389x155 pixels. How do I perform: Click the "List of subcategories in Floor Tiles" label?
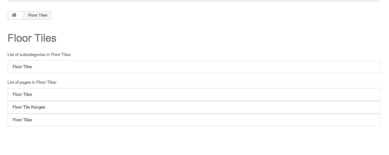click(x=39, y=55)
